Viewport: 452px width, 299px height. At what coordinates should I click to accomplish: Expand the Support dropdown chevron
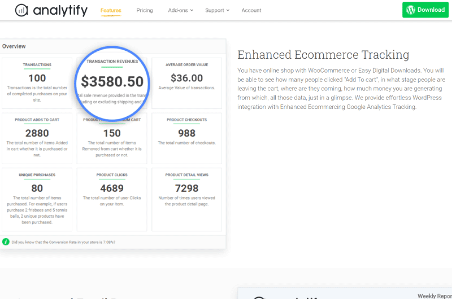click(x=228, y=10)
